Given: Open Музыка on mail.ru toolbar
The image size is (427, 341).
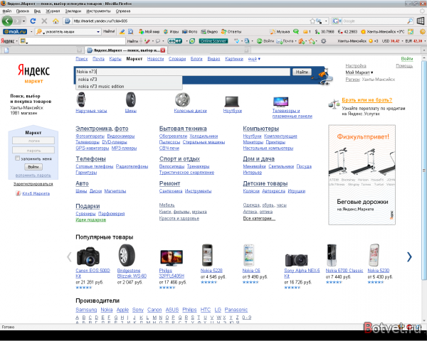Looking at the screenshot, I should click(x=280, y=31).
